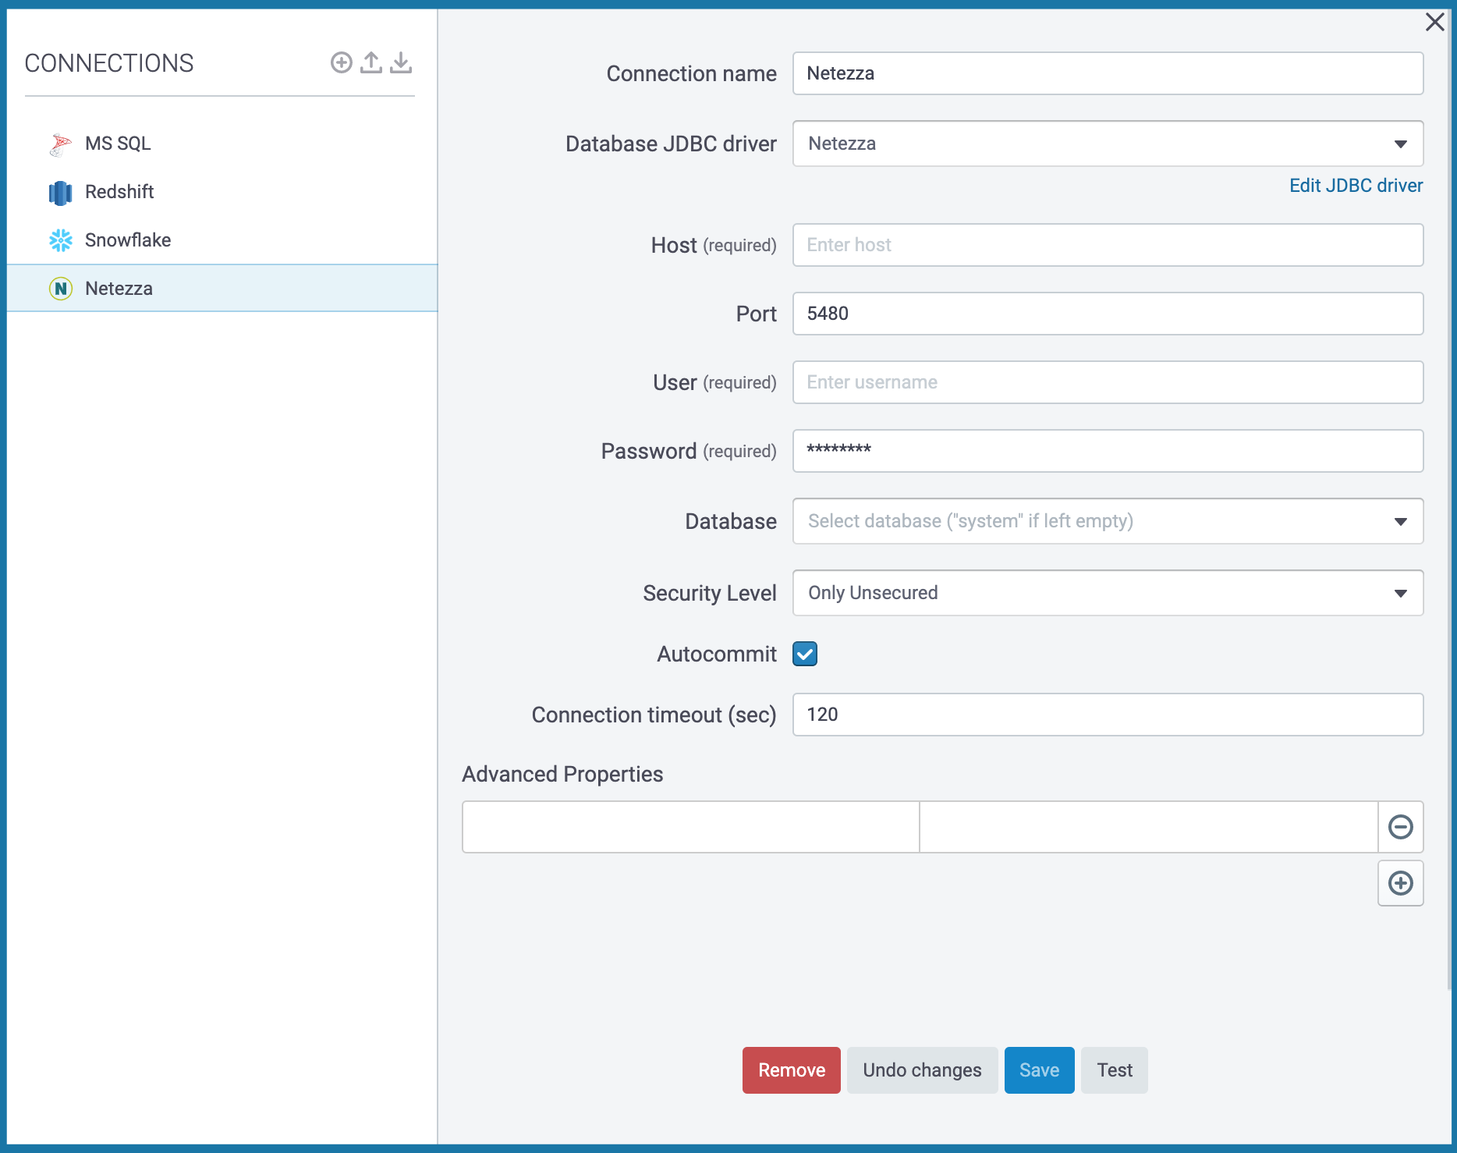Remove the advanced property row

pyautogui.click(x=1400, y=827)
